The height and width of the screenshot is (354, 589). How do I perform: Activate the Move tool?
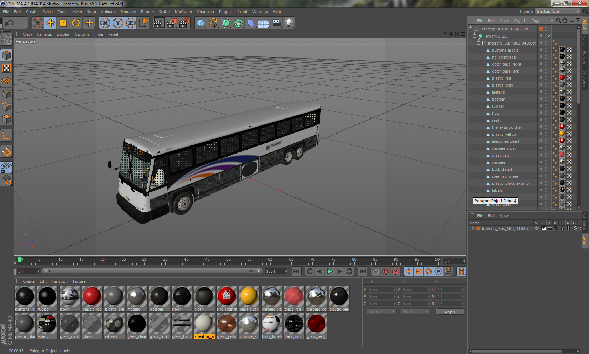click(50, 23)
